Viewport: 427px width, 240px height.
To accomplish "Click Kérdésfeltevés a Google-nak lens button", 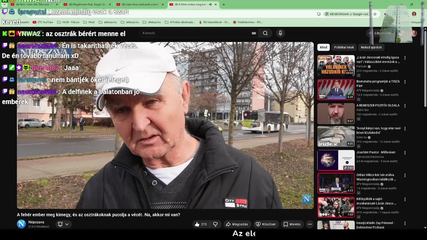I will point(347,14).
